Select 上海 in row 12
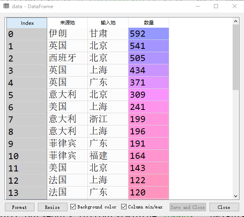This screenshot has height=217, width=244. pyautogui.click(x=108, y=180)
